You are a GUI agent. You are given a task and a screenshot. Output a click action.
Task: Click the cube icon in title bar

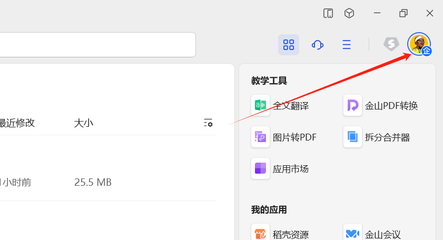click(349, 13)
